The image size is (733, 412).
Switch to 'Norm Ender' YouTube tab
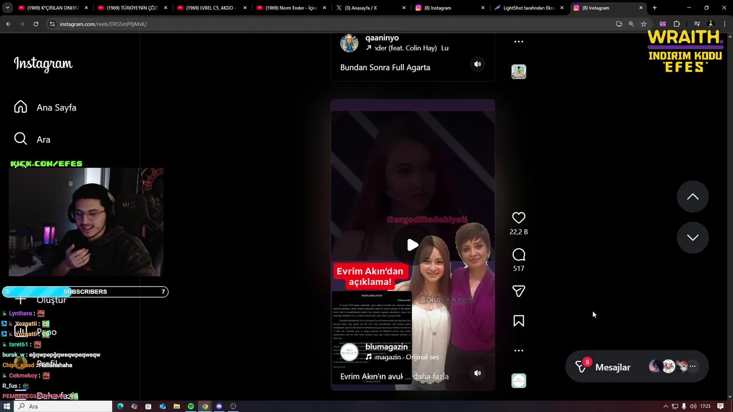(291, 8)
